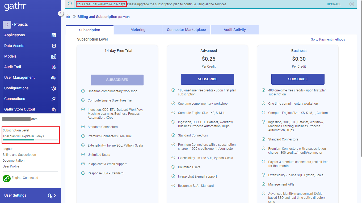Image resolution: width=362 pixels, height=203 pixels.
Task: Click check icon beside Management APIs
Action: point(263,184)
